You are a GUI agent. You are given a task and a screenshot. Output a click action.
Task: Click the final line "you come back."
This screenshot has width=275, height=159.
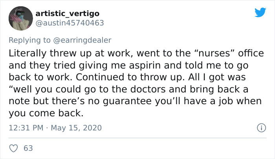click(x=46, y=113)
